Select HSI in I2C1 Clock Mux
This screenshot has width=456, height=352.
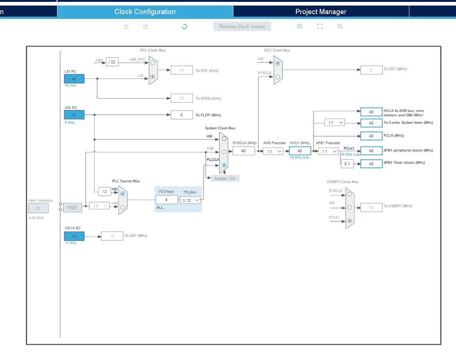tap(278, 63)
